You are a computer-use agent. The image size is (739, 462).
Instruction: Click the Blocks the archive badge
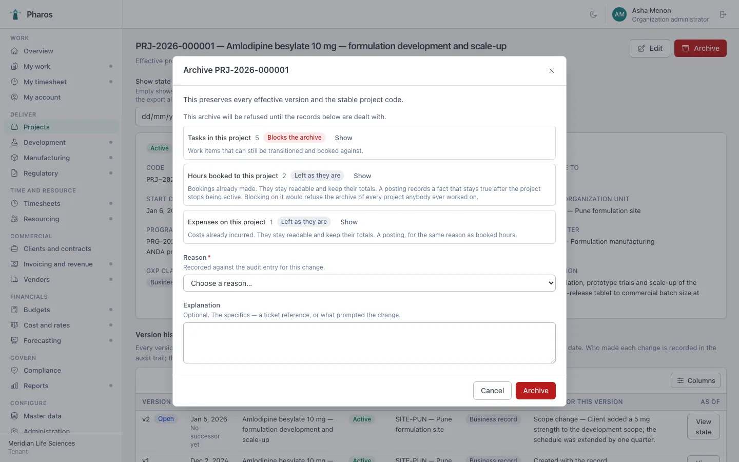(295, 138)
